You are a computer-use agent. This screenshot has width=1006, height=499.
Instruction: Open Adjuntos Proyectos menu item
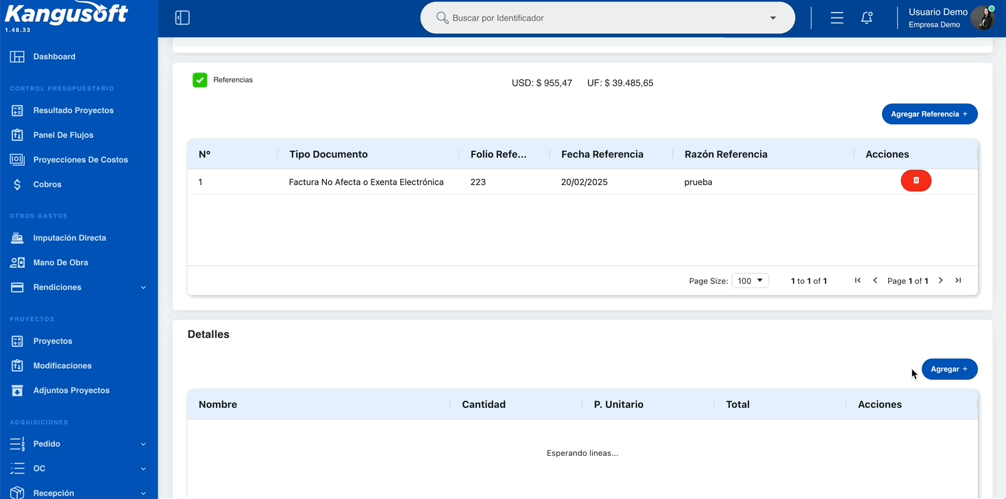(71, 390)
